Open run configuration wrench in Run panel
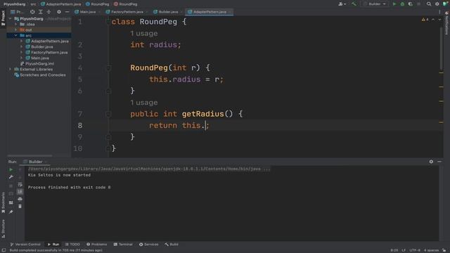This screenshot has height=253, width=450. pos(11,177)
